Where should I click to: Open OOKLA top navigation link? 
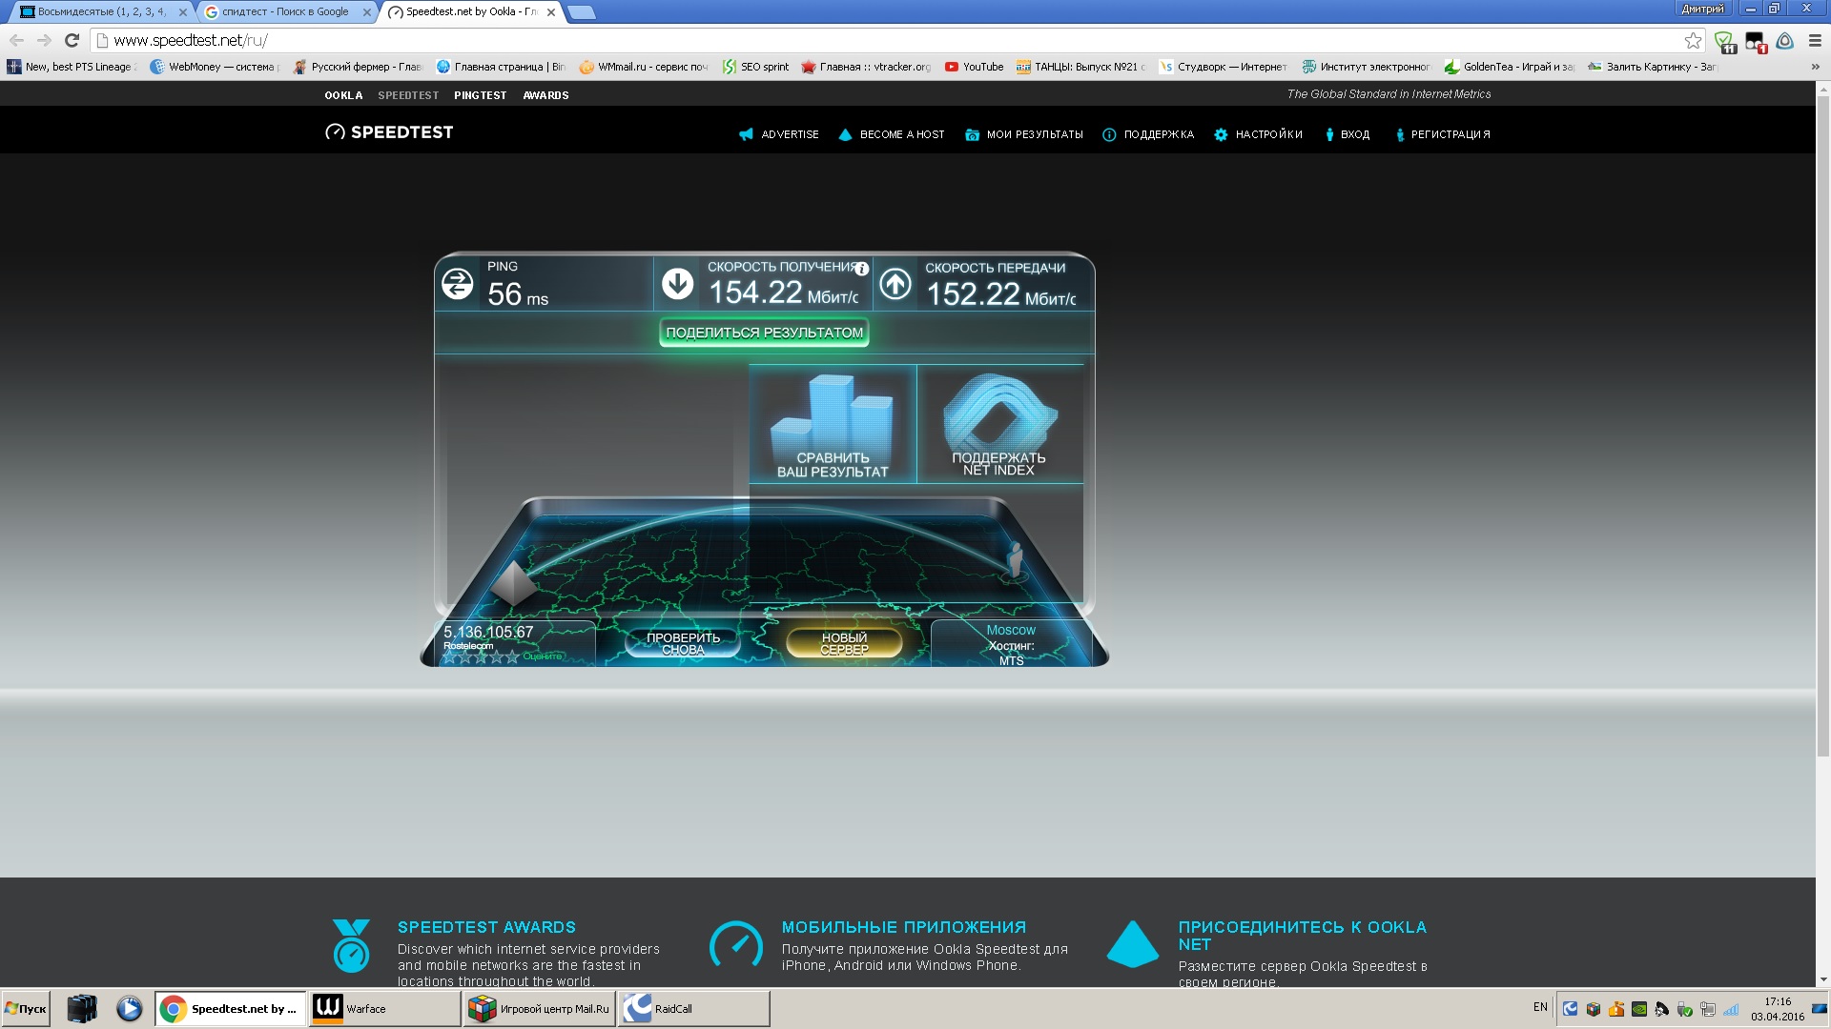point(343,95)
